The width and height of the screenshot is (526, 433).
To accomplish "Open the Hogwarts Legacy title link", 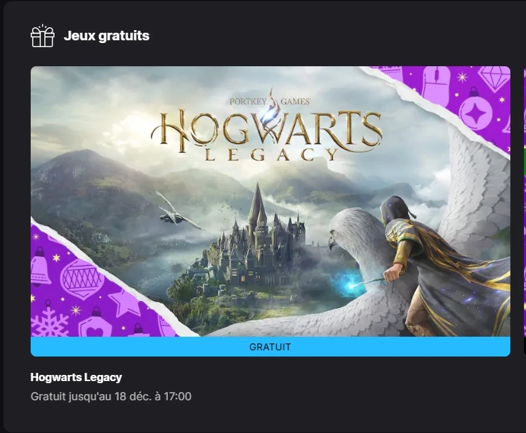I will click(x=76, y=377).
